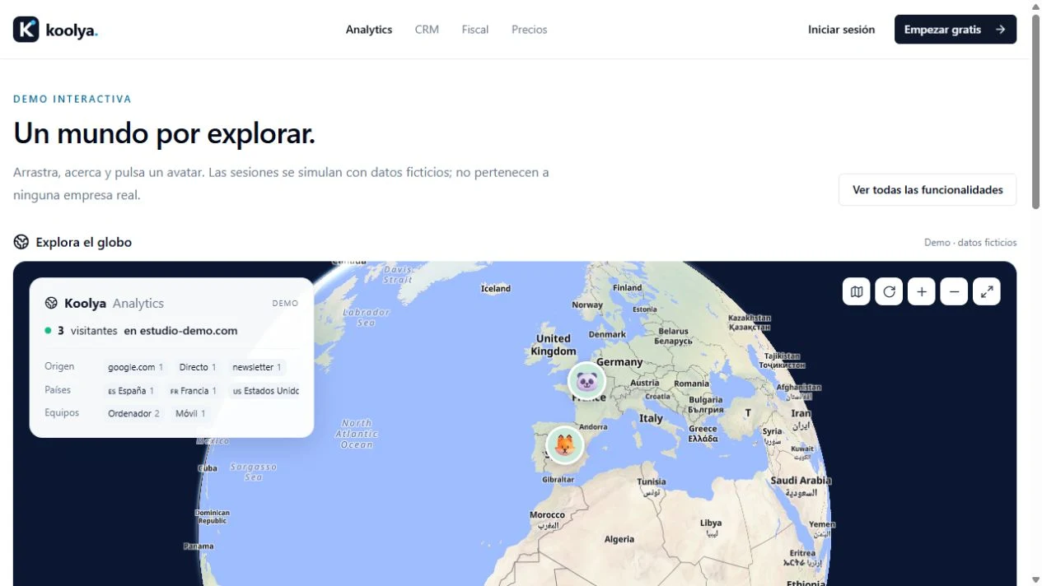Open the Analytics nav item
The width and height of the screenshot is (1042, 586).
tap(369, 30)
